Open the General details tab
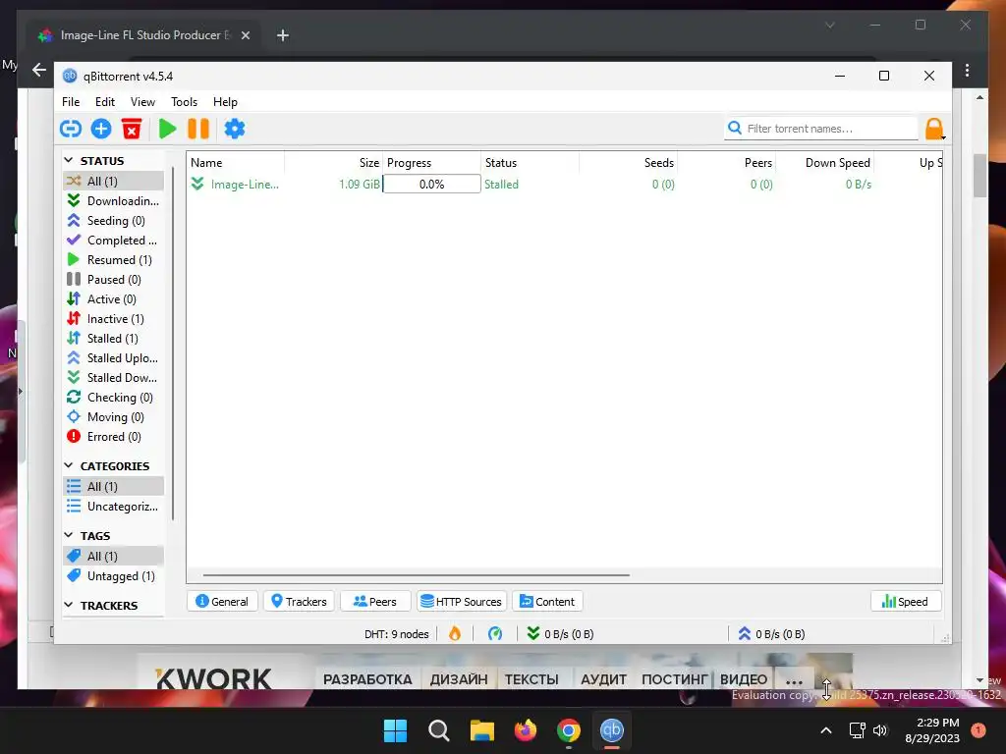 [222, 602]
